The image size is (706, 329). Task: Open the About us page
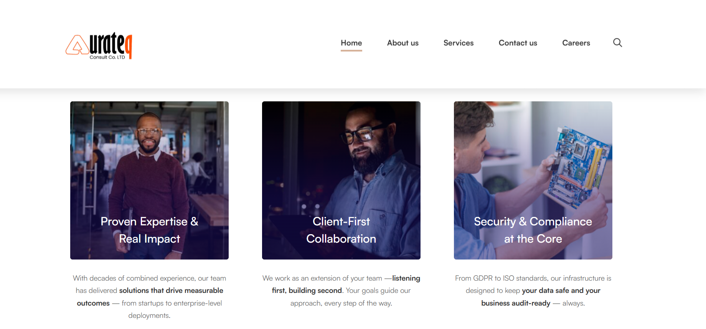pyautogui.click(x=402, y=43)
